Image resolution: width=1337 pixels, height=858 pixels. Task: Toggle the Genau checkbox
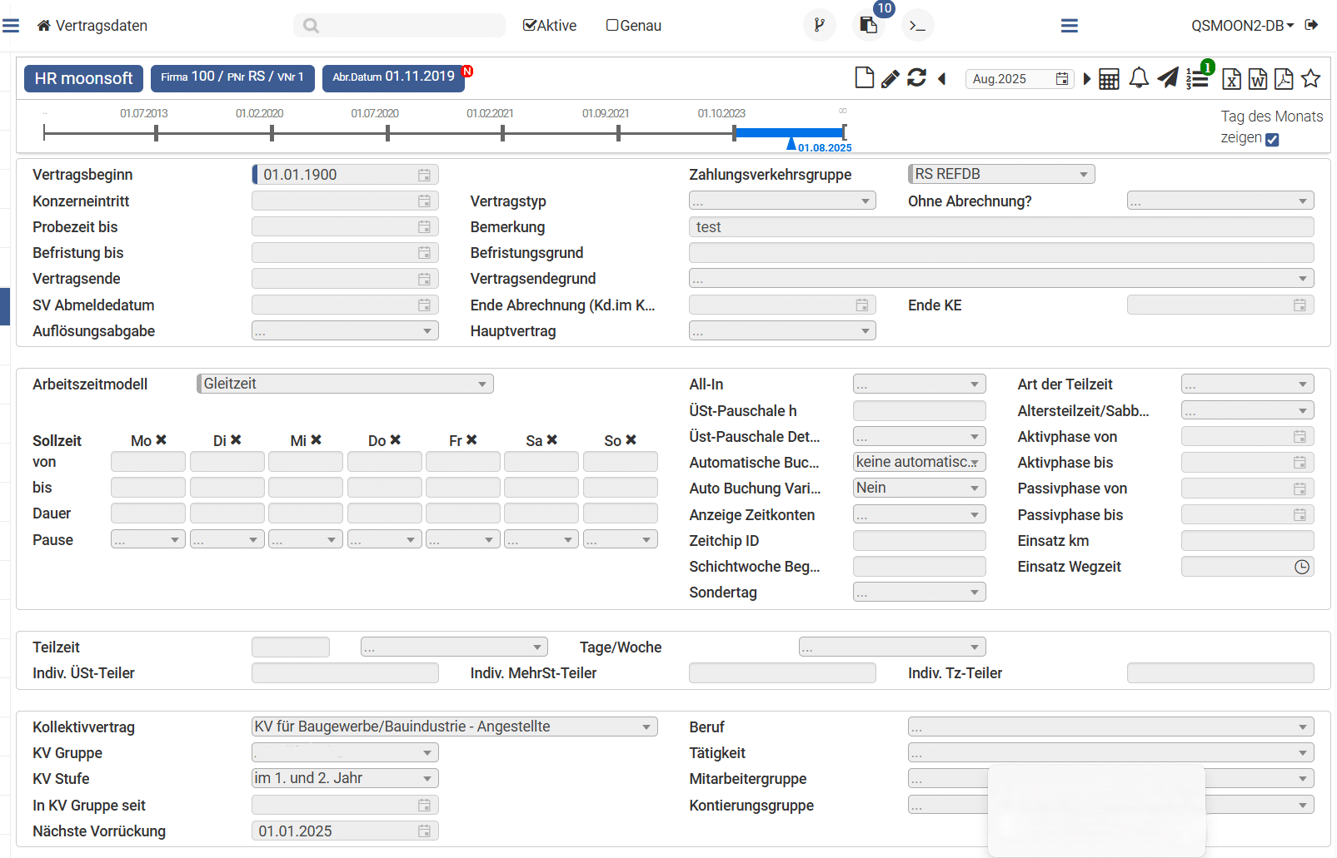(612, 25)
